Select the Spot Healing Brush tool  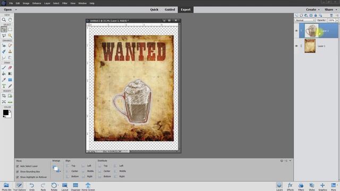click(10, 46)
